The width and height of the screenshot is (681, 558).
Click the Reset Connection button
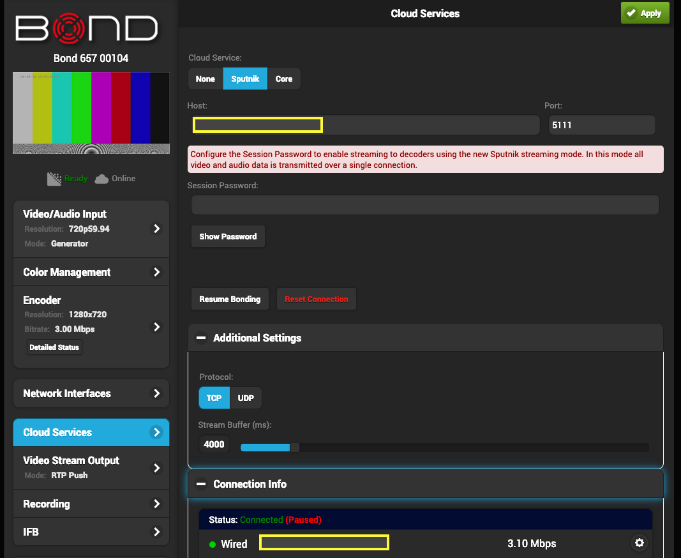point(317,299)
